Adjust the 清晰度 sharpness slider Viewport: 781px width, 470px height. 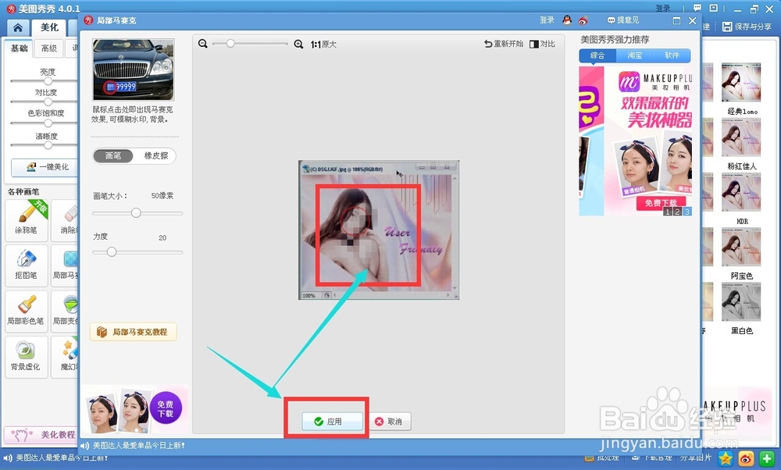(x=48, y=145)
